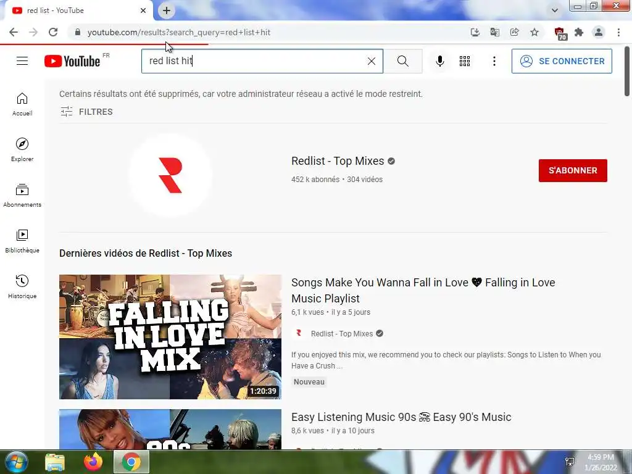Click the network tray icon
Viewport: 632px width, 474px height.
[570, 462]
